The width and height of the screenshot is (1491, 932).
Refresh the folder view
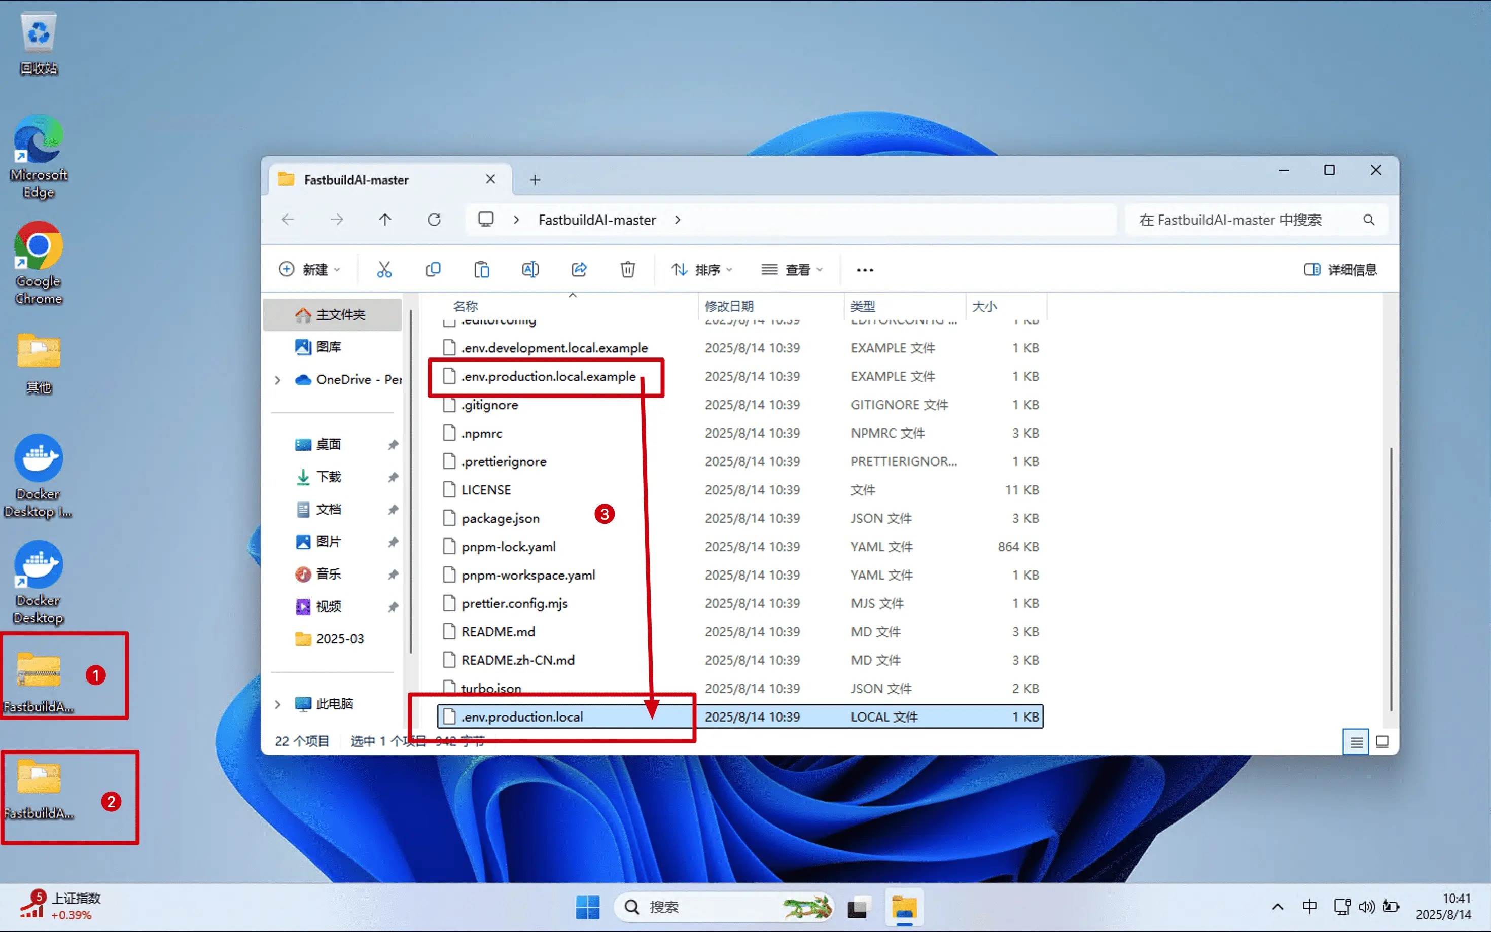[434, 220]
